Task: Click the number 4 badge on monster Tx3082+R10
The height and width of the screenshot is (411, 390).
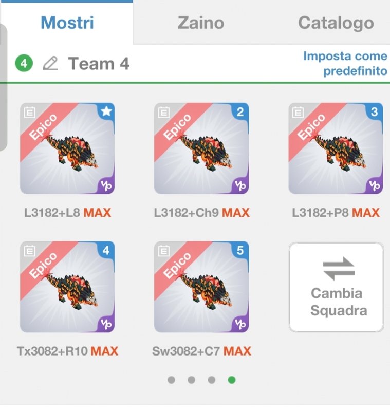Action: [106, 251]
